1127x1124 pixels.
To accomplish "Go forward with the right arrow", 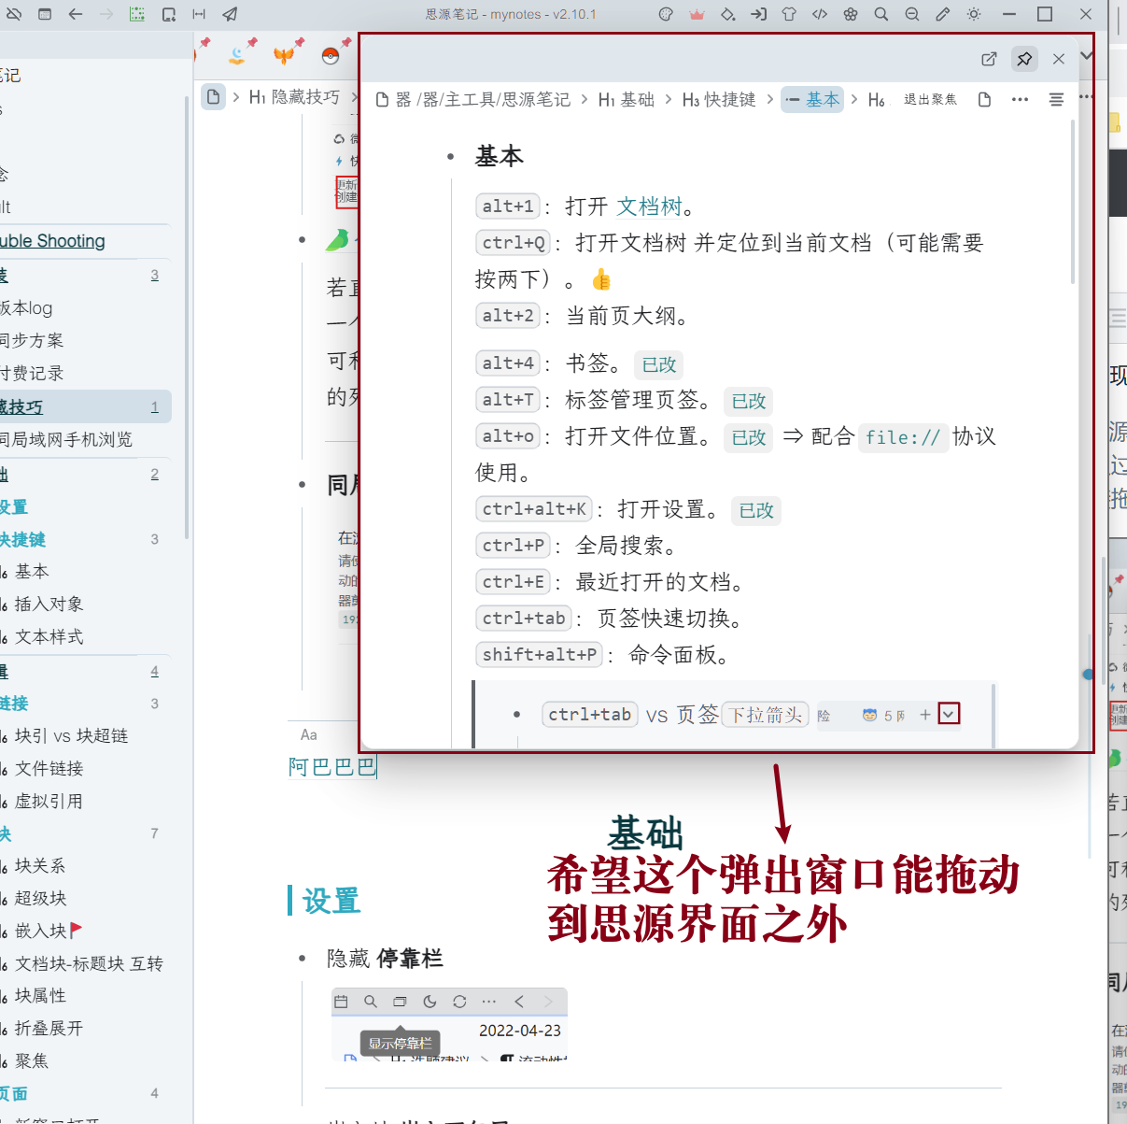I will [106, 14].
